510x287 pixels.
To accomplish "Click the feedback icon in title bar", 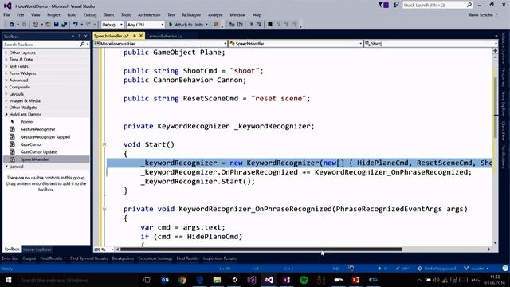I will click(x=396, y=5).
